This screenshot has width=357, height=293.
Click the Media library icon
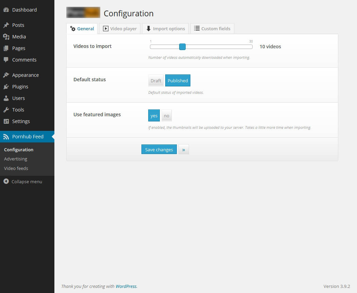point(6,37)
